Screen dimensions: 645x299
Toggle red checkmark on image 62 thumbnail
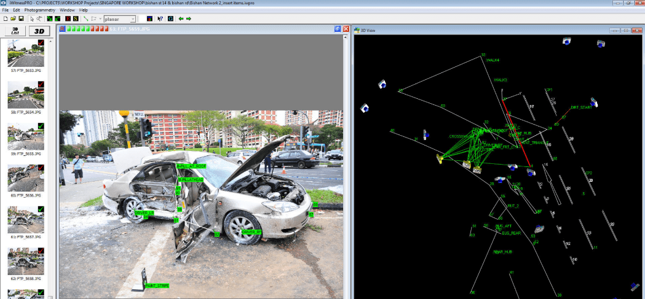pyautogui.click(x=41, y=250)
